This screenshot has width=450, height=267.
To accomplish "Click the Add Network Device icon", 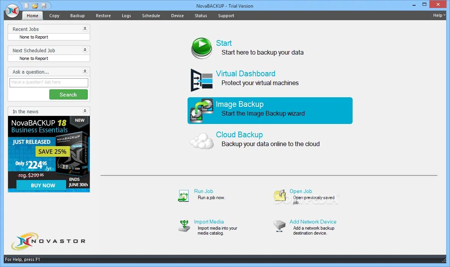I will click(x=279, y=226).
